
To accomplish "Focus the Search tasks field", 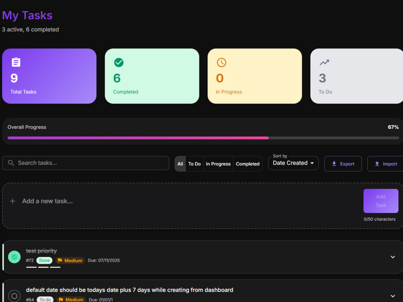I will tap(85, 163).
